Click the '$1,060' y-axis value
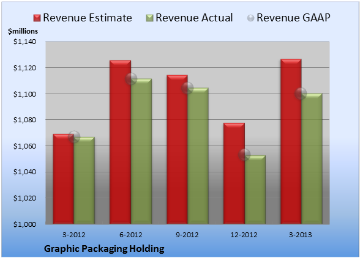Image resolution: width=360 pixels, height=258 pixels. click(24, 146)
